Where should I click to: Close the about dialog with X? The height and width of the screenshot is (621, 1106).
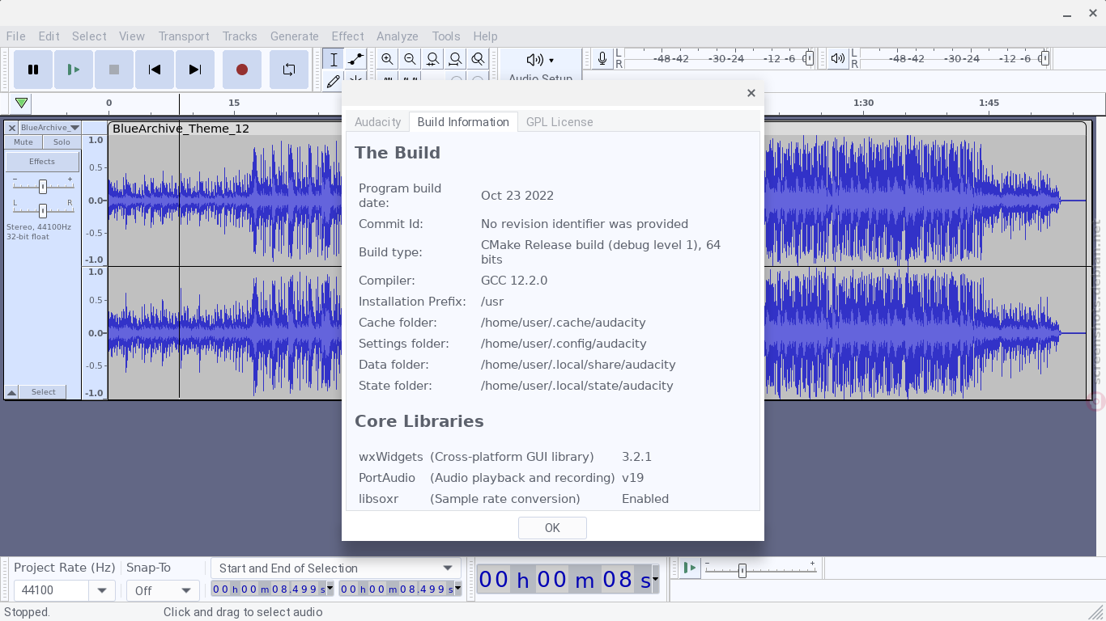[x=751, y=93]
